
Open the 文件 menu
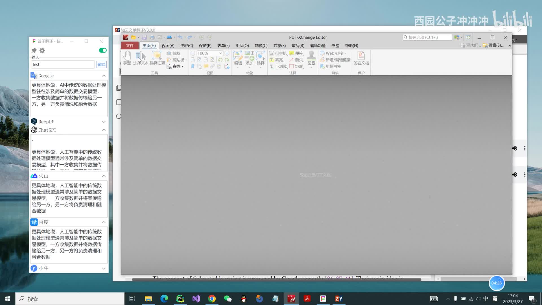click(130, 45)
